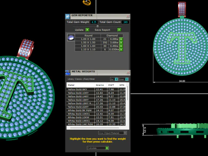Click the green arrow on the 1.00 X 1.00 row

(x=121, y=39)
